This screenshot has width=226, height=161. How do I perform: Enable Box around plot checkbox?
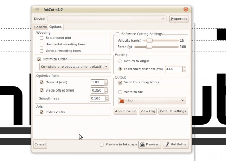(x=42, y=38)
